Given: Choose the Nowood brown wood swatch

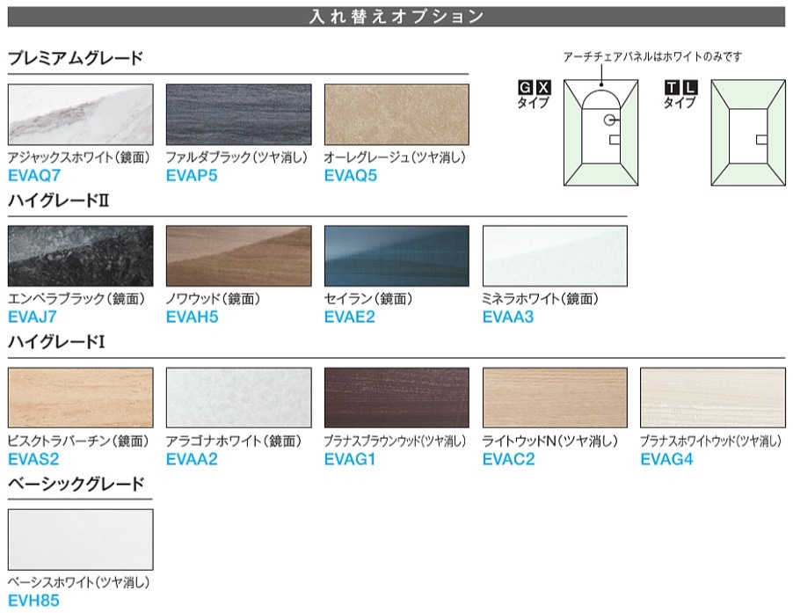Looking at the screenshot, I should point(238,257).
